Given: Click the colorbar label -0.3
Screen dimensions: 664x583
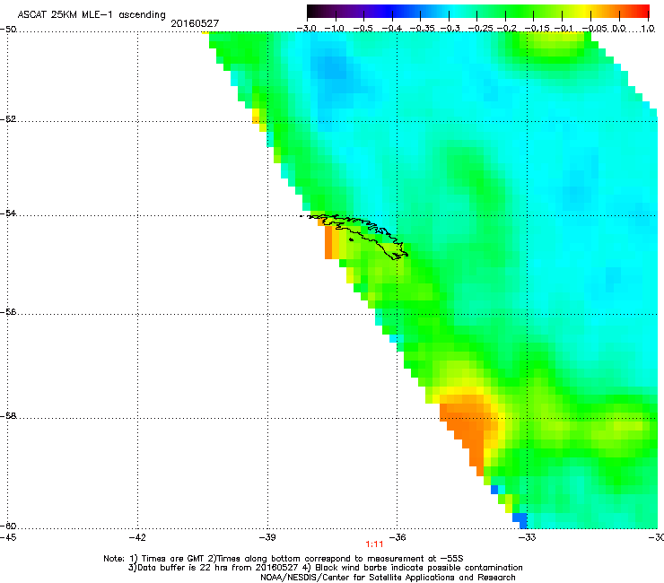Looking at the screenshot, I should click(x=450, y=29).
